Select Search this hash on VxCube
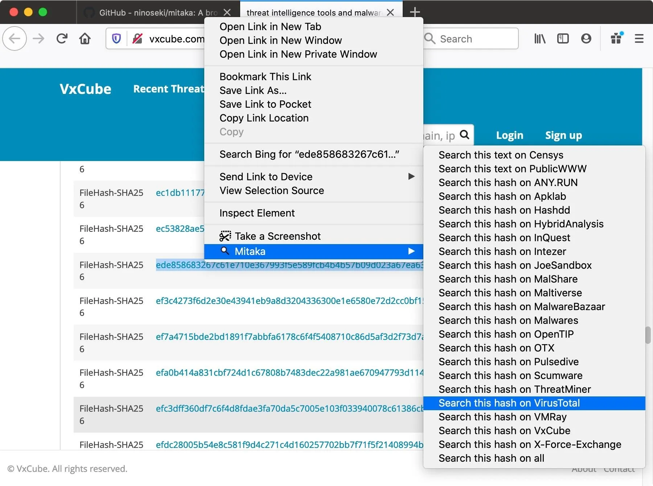This screenshot has height=486, width=653. click(504, 431)
